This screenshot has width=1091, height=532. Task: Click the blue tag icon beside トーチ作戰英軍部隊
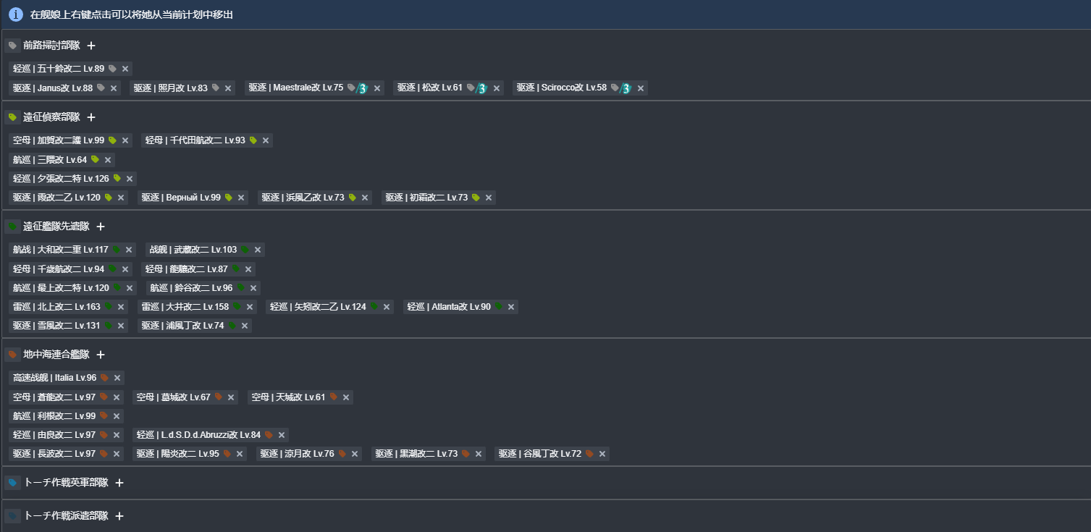click(x=12, y=482)
